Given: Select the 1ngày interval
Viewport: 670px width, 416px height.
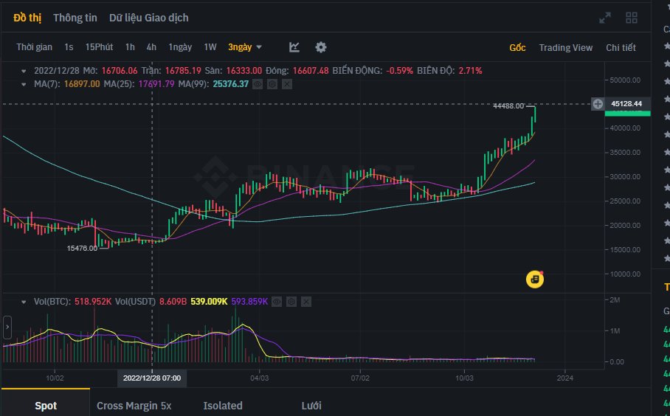Looking at the screenshot, I should 180,47.
